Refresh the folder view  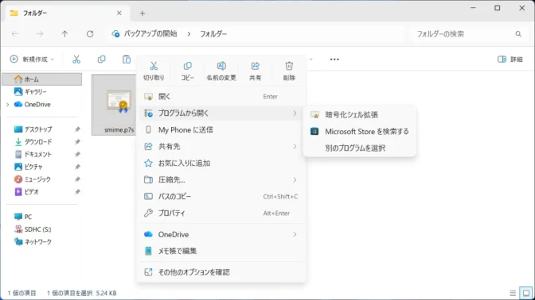coord(90,34)
